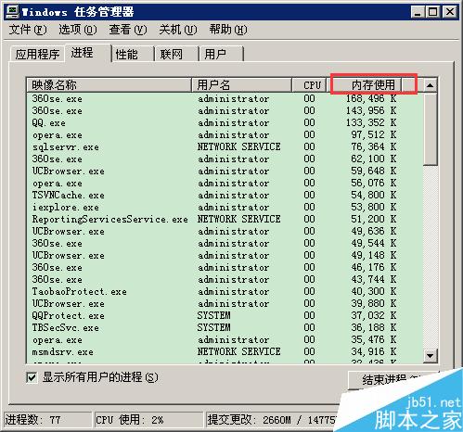The width and height of the screenshot is (463, 432).
Task: Select opera.exe row using 35,476 K
Action: tap(225, 339)
